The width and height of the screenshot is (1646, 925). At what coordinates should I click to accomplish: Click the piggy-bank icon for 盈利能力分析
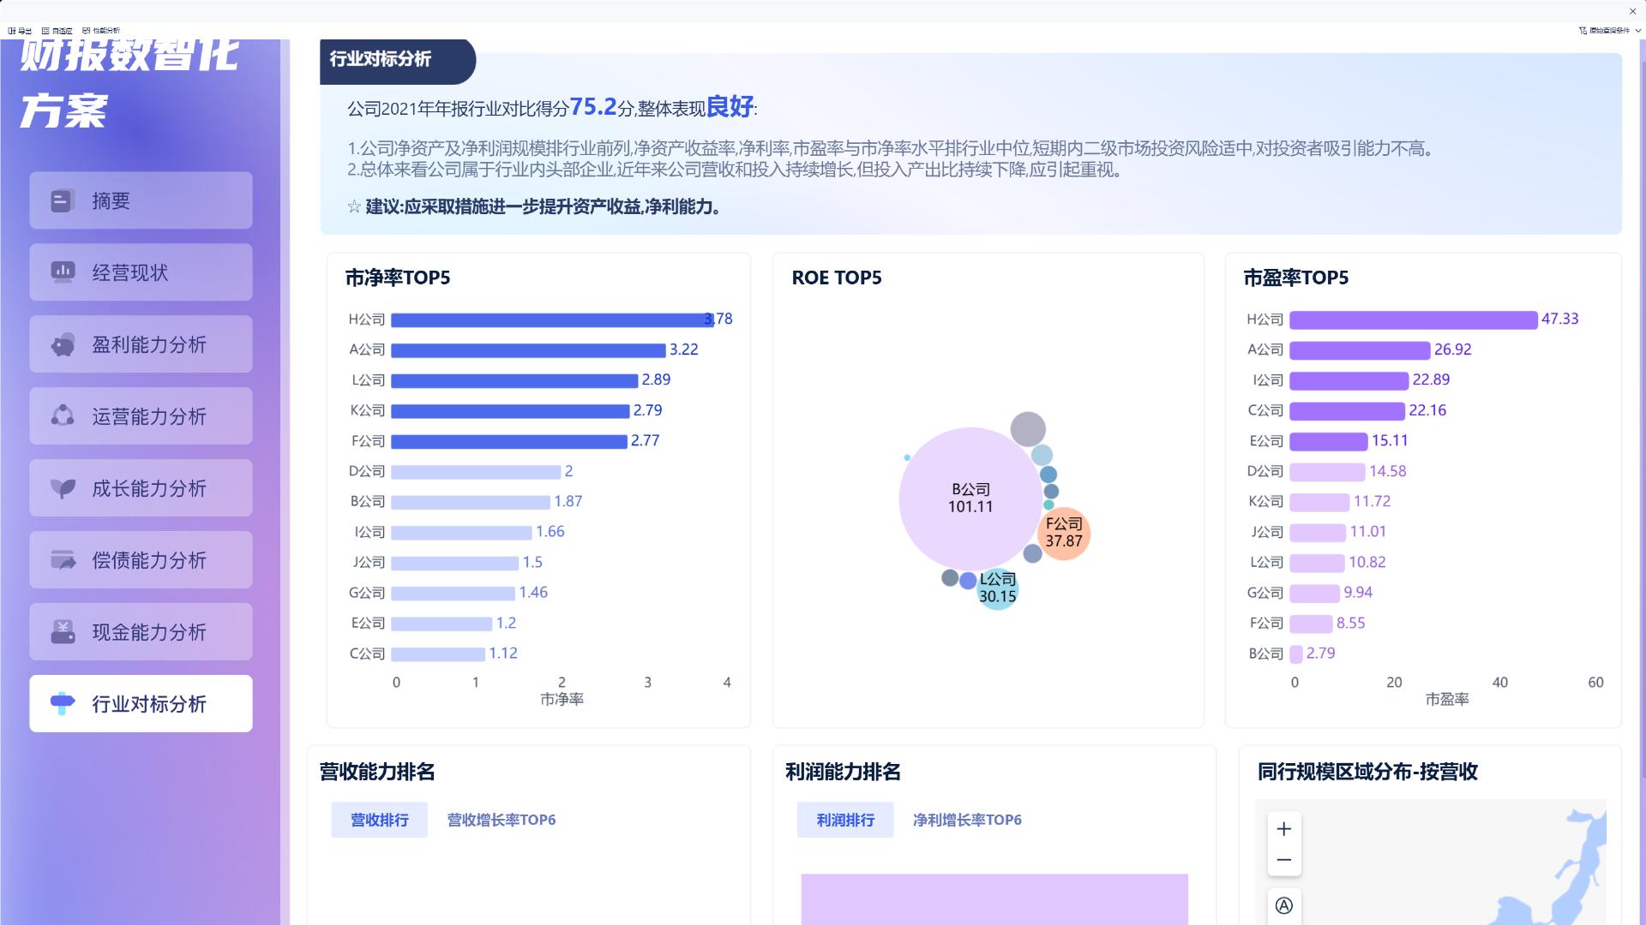click(63, 343)
